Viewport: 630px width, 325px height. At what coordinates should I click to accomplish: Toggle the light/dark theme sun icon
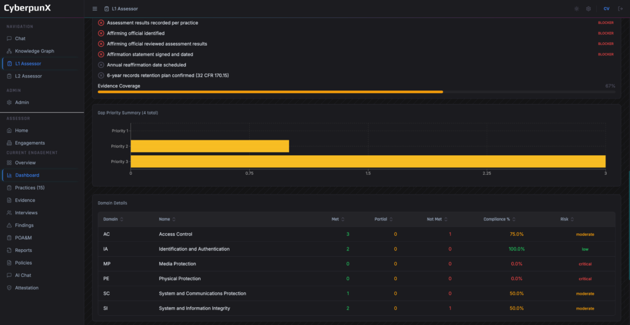tap(576, 9)
